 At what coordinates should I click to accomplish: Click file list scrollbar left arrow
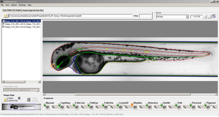(4, 82)
